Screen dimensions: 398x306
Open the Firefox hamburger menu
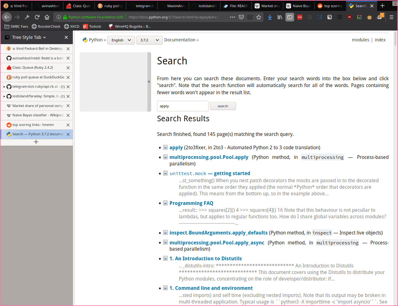pyautogui.click(x=391, y=17)
